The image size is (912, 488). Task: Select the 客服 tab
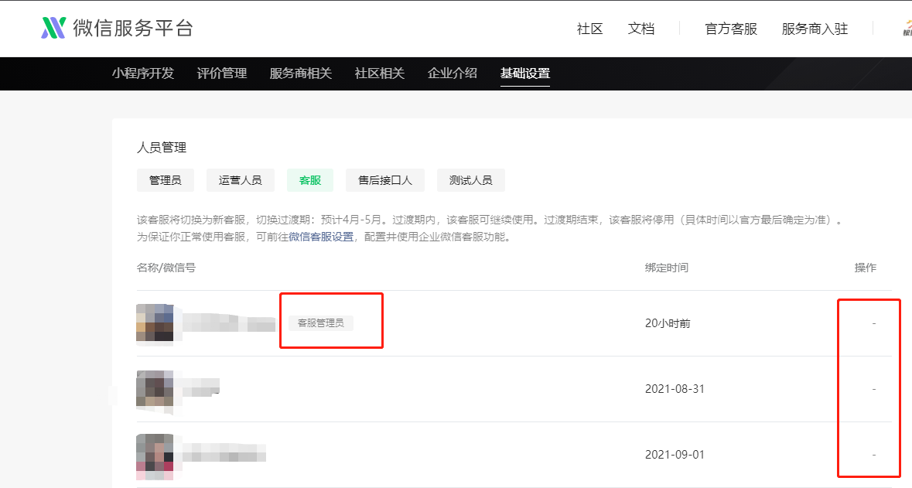coord(310,180)
